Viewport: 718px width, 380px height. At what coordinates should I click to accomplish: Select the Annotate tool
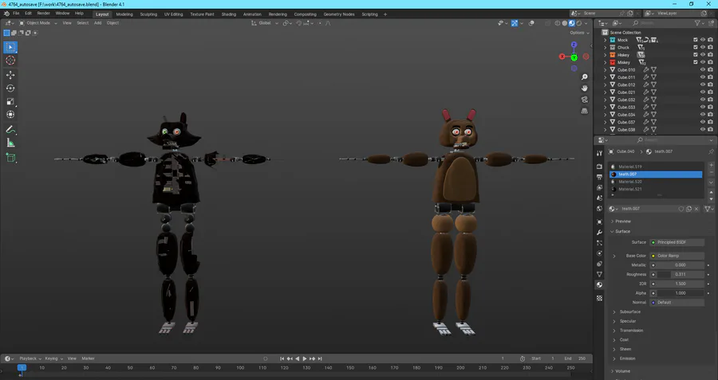click(x=10, y=130)
